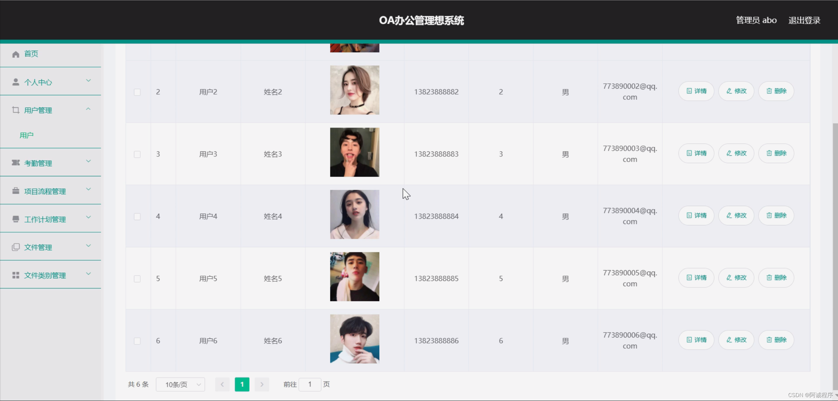The image size is (838, 401).
Task: Open the 首页 home icon in sidebar
Action: pos(15,54)
